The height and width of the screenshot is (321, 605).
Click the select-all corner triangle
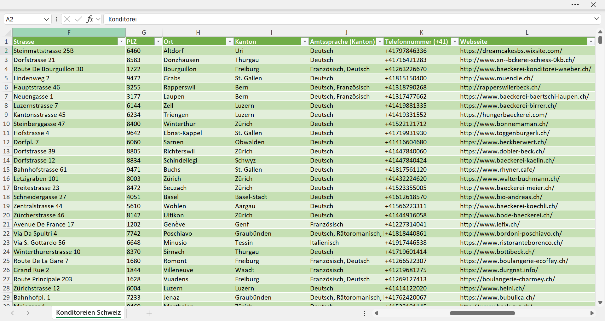8,32
